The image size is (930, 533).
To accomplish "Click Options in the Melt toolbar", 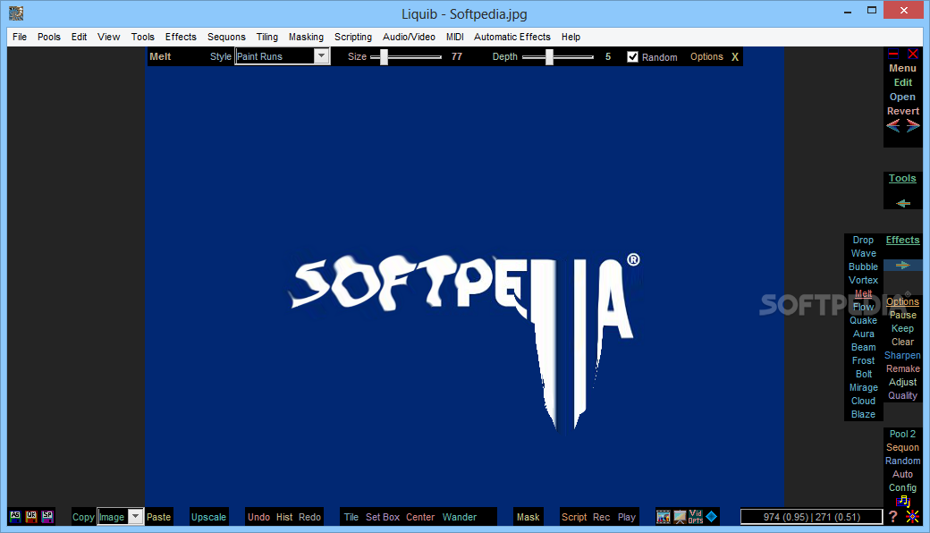I will [x=706, y=57].
